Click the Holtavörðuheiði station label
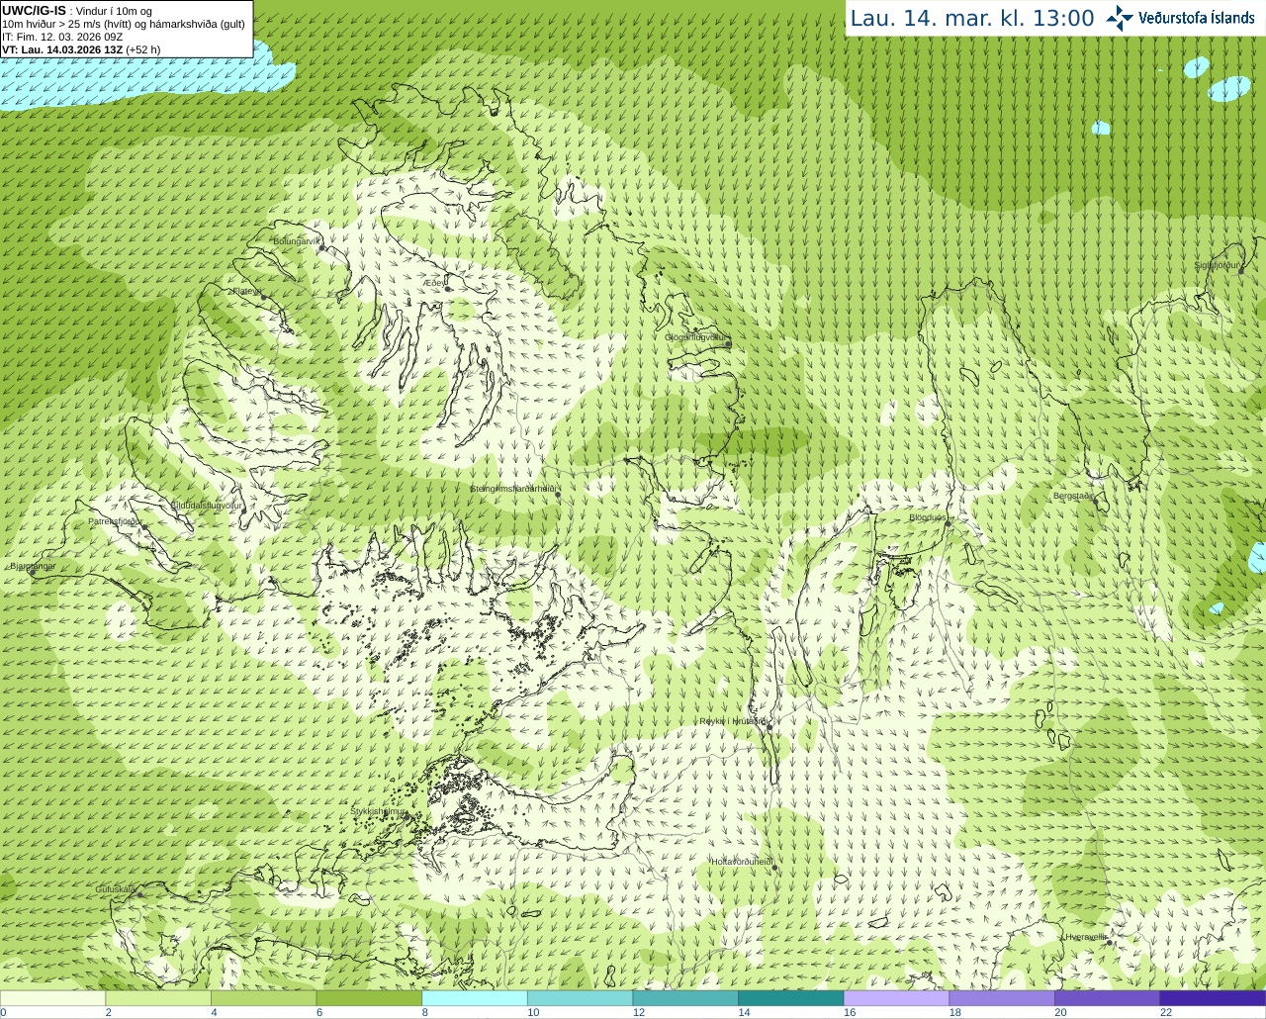Image resolution: width=1266 pixels, height=1019 pixels. [742, 862]
